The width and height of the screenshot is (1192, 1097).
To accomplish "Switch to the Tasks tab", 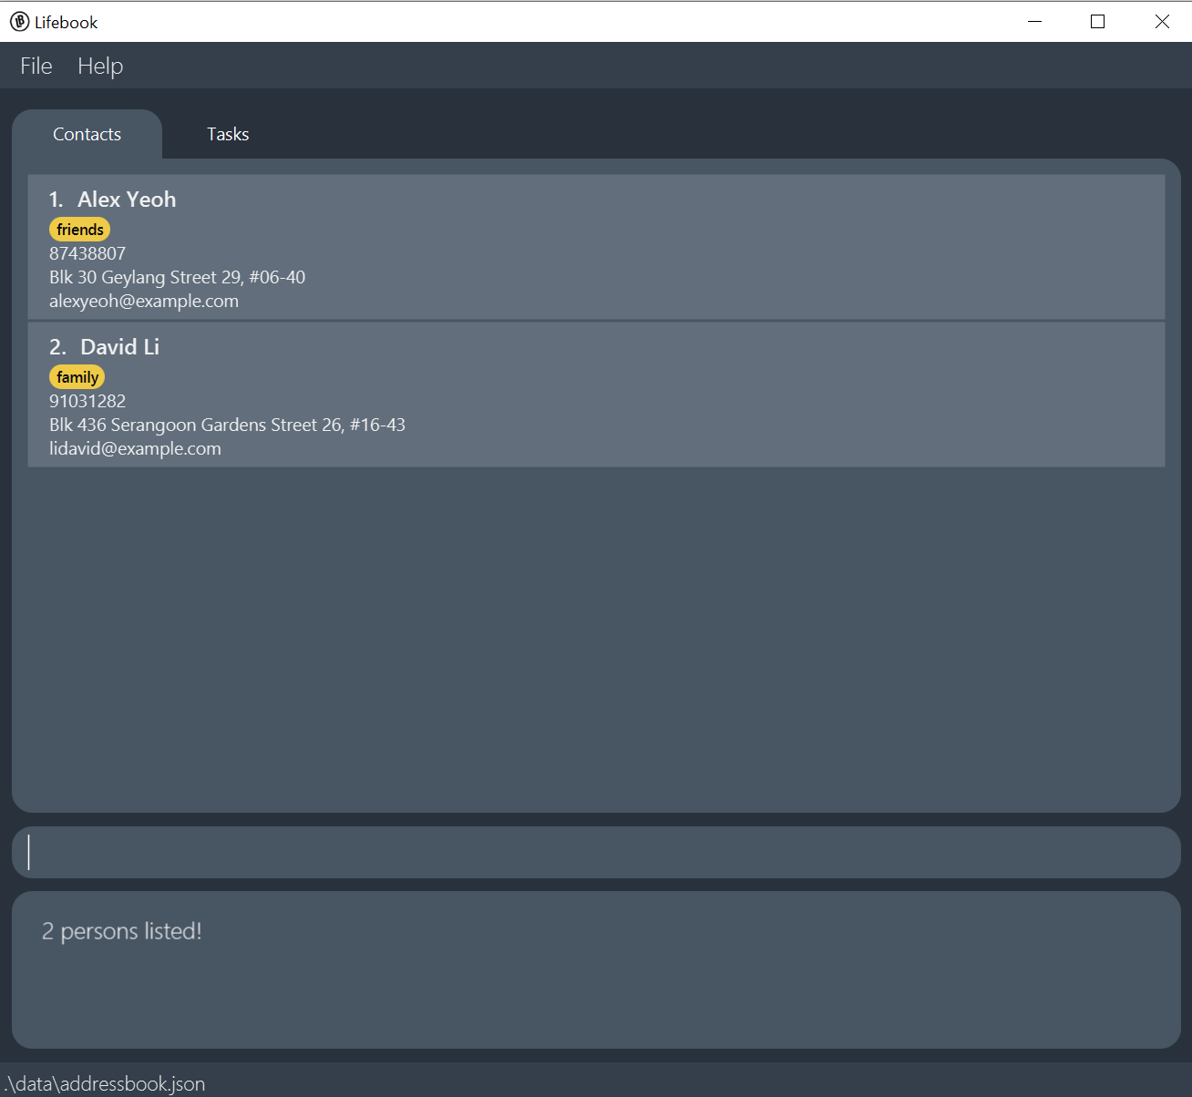I will (x=228, y=134).
